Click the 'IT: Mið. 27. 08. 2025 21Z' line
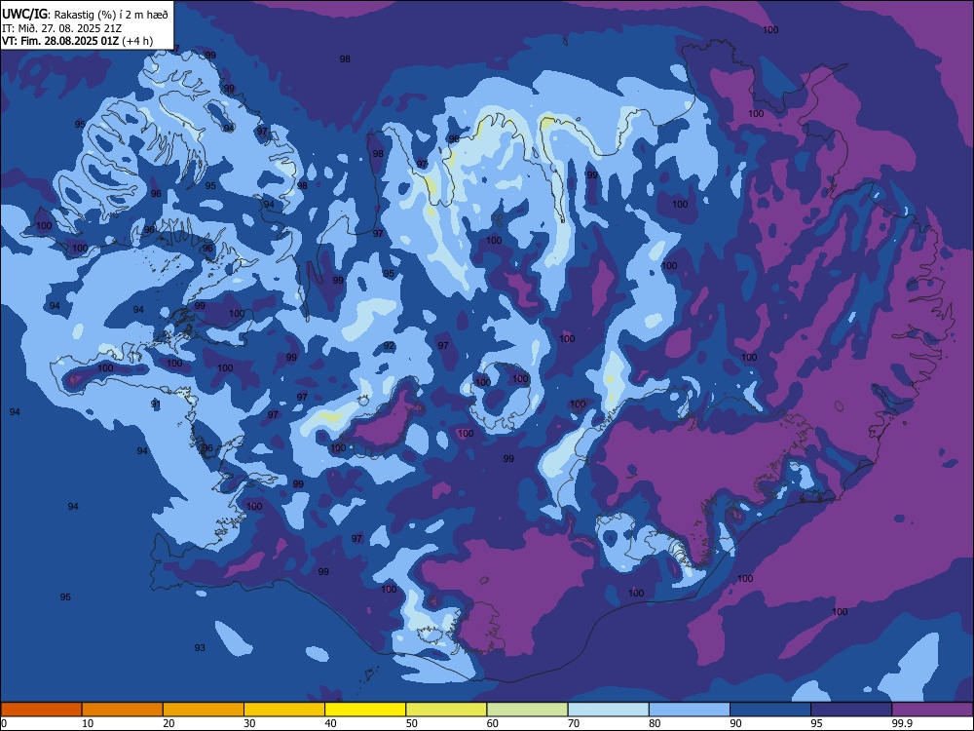 [x=61, y=28]
